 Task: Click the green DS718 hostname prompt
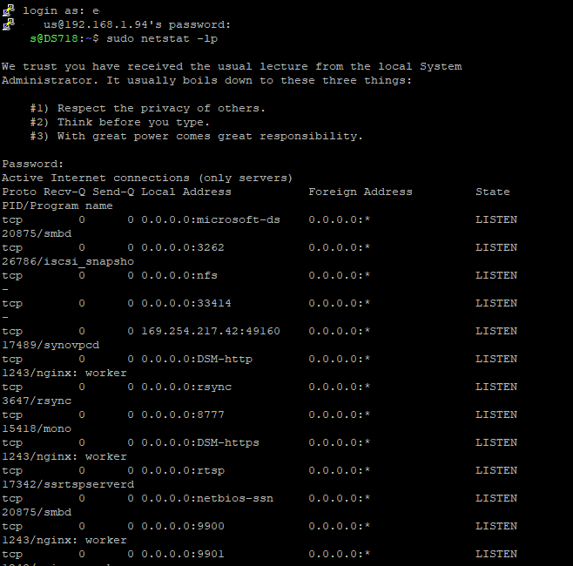pyautogui.click(x=54, y=38)
